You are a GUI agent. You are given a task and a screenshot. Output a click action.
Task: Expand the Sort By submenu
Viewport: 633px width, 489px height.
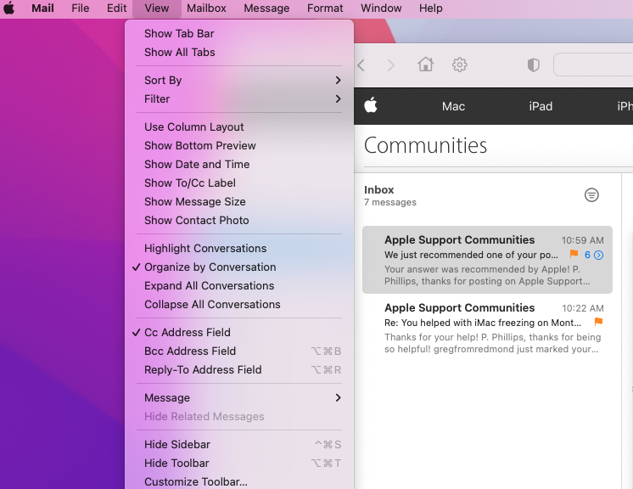(x=239, y=81)
